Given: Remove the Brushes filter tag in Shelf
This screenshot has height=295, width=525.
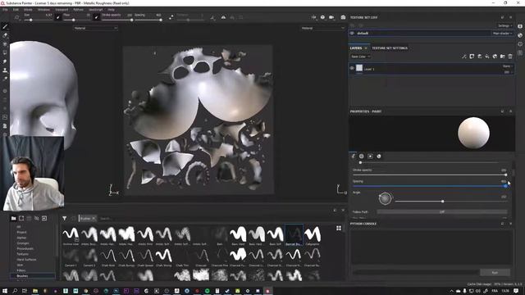Looking at the screenshot, I should [94, 219].
